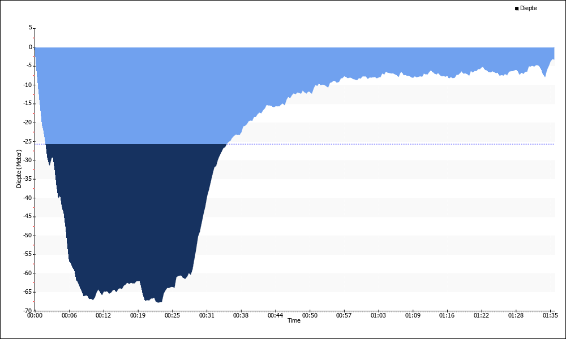Select the 01:35 time axis label
This screenshot has height=339, width=566.
tap(550, 316)
